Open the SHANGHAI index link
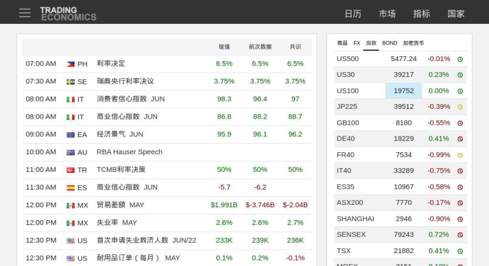 pyautogui.click(x=355, y=218)
